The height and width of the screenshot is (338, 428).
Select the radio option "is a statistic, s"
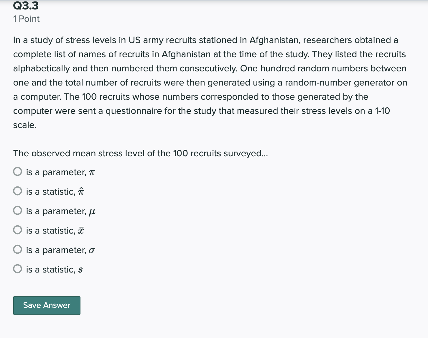(17, 269)
